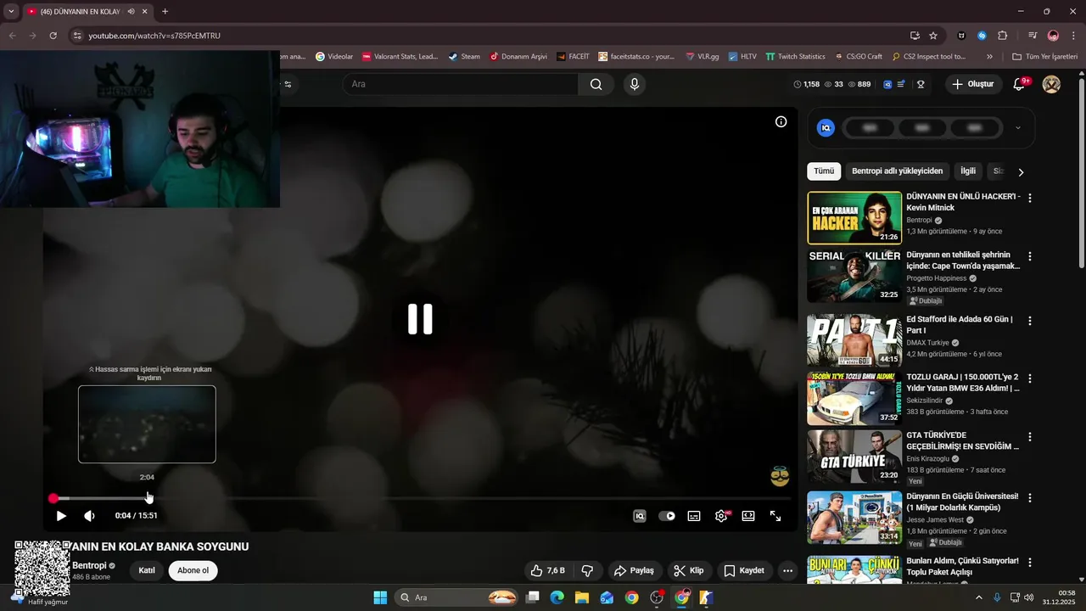Open the Steam bookmark

click(x=464, y=56)
